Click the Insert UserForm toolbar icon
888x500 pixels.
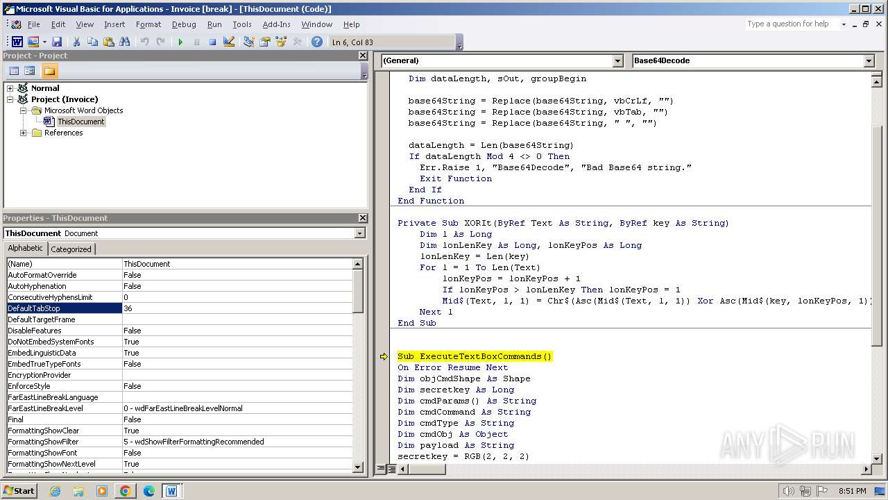(x=33, y=42)
